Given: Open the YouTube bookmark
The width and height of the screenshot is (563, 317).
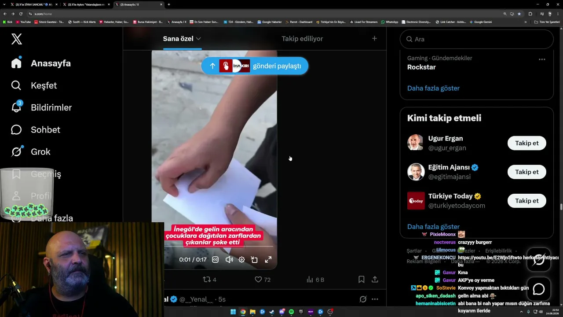Looking at the screenshot, I should [x=24, y=22].
